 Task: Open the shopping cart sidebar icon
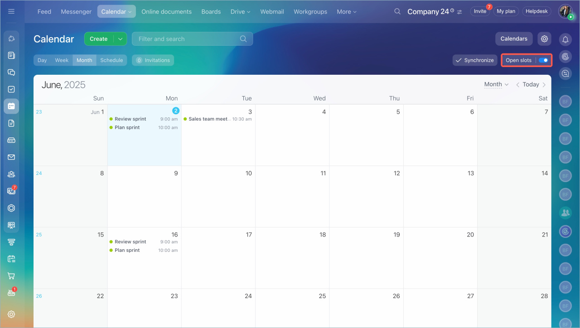click(x=11, y=276)
